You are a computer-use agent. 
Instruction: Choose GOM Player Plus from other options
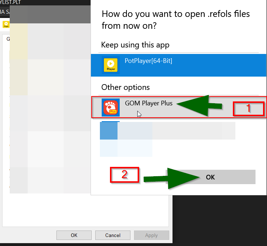[179, 107]
